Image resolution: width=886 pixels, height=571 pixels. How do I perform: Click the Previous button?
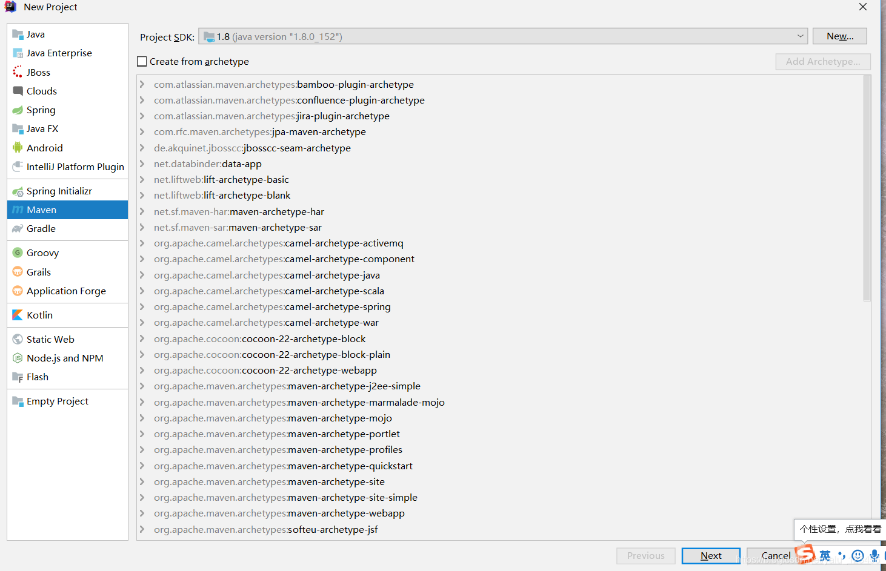click(646, 556)
